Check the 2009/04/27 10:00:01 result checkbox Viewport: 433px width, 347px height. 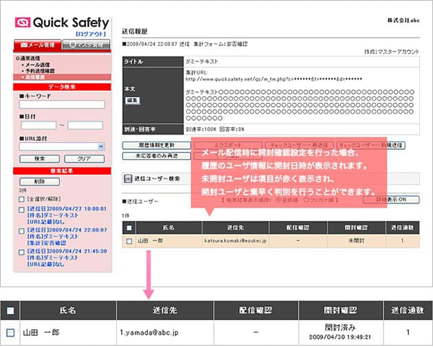(x=22, y=208)
